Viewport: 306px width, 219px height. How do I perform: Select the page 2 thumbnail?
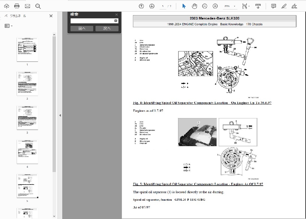click(27, 84)
